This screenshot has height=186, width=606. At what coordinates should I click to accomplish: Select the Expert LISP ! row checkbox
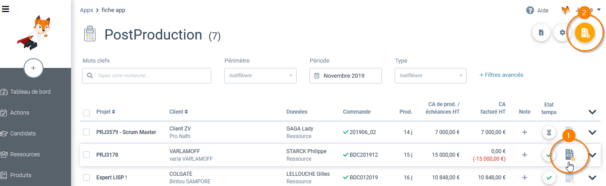click(x=87, y=178)
